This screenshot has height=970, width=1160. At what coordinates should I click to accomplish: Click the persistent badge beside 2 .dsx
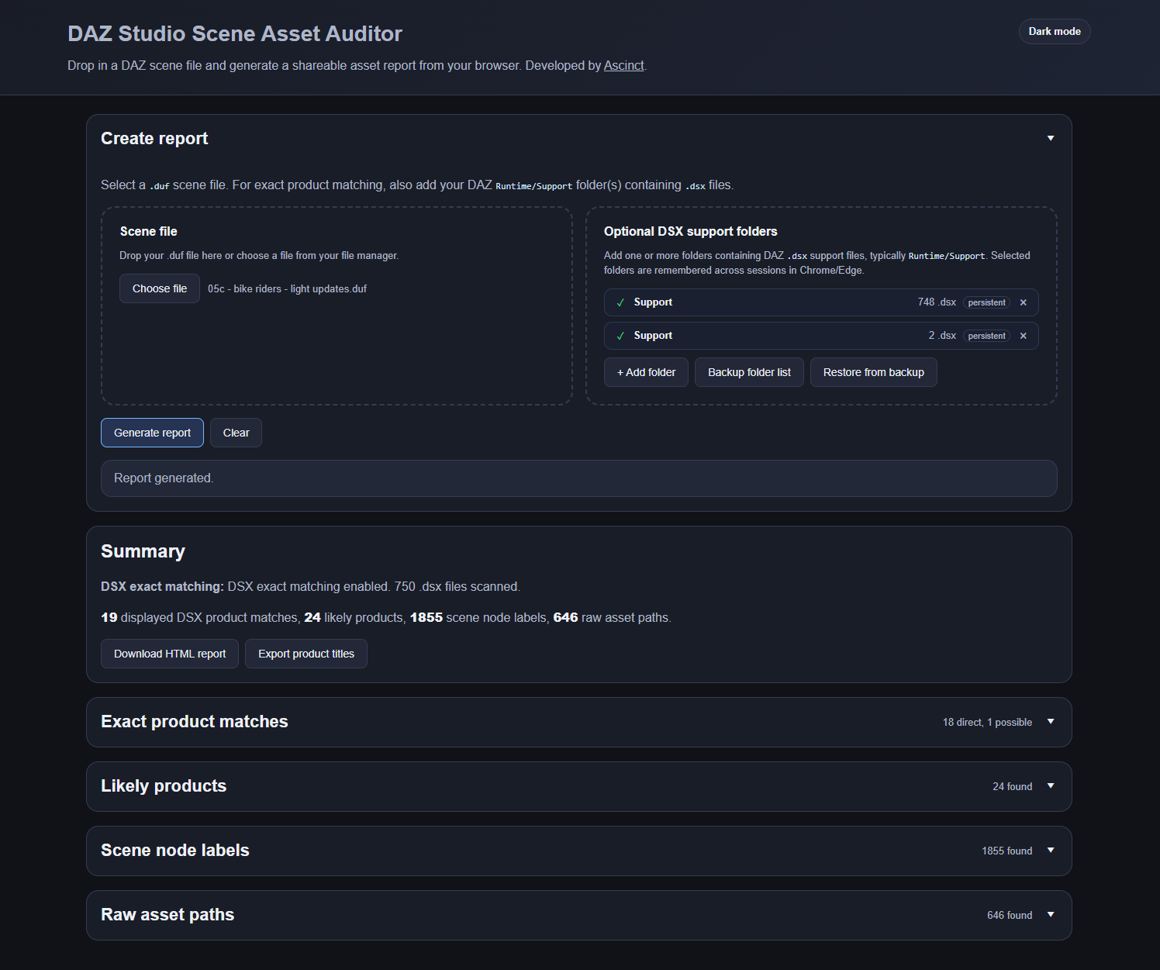pyautogui.click(x=986, y=336)
